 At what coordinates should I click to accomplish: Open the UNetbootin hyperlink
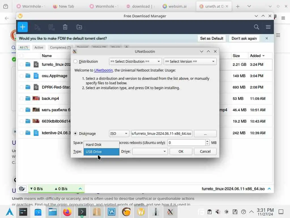click(x=103, y=70)
